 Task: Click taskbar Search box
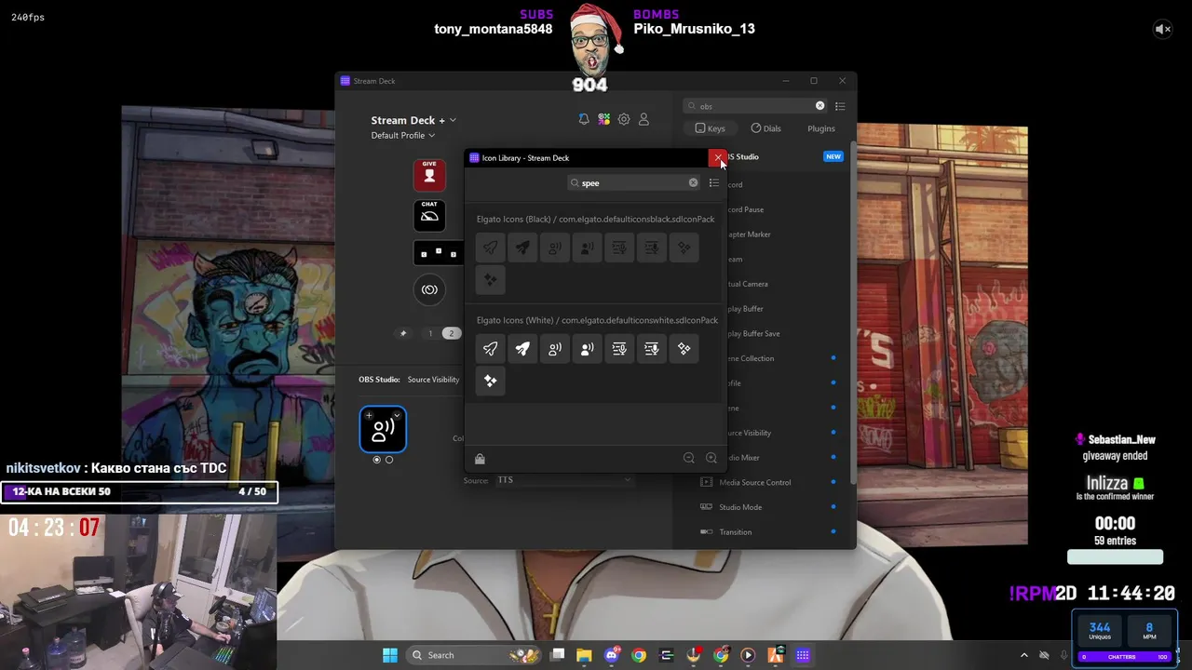[475, 655]
